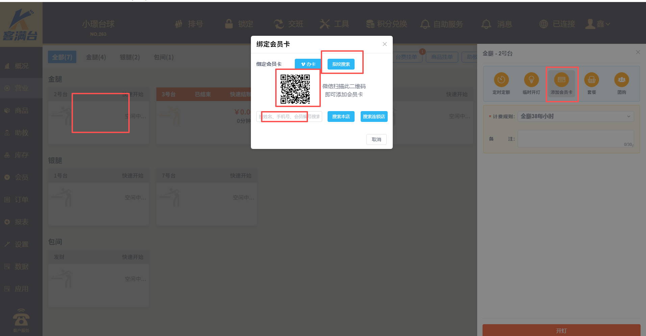Close the 绑定会员卡 dialog
The width and height of the screenshot is (646, 336).
385,44
